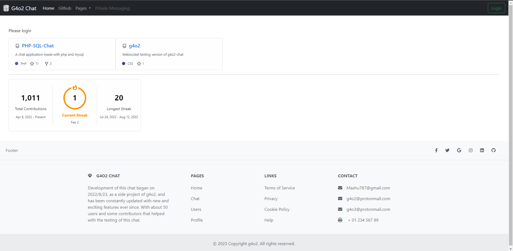Open the PHP-SQL-Chat repository link

(38, 46)
